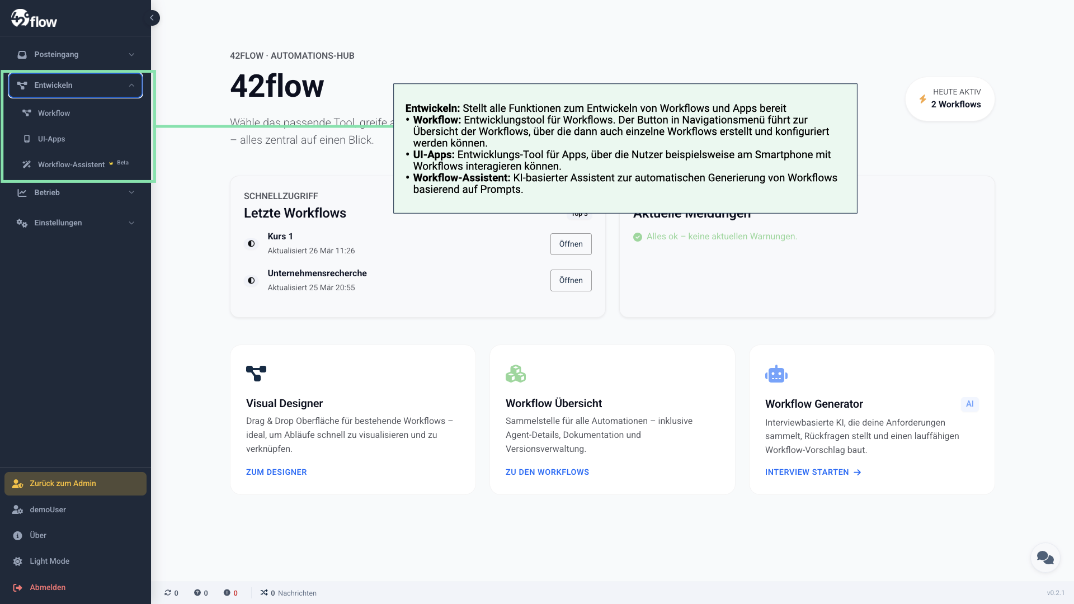This screenshot has height=604, width=1074.
Task: Click the Workflow Generator robot icon
Action: [x=776, y=374]
